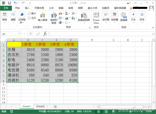This screenshot has width=156, height=114.
Task: Click the column F header
Action: coord(92,40)
